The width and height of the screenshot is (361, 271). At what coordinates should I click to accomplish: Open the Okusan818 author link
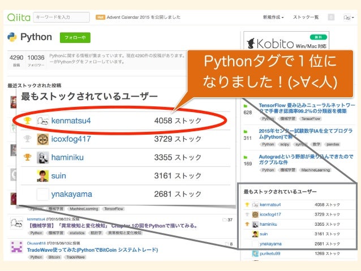tap(36, 243)
